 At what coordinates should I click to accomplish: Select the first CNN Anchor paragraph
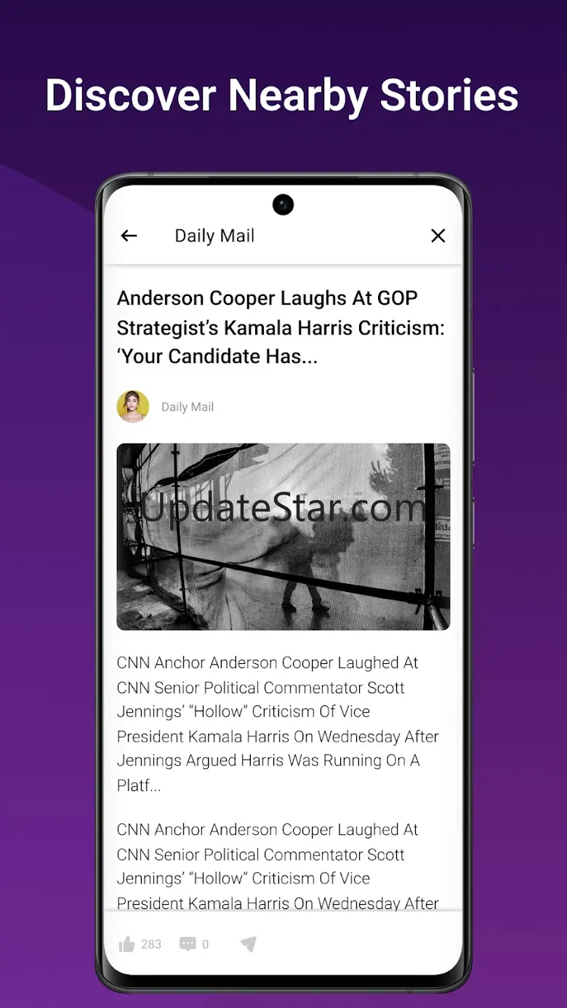pos(278,724)
